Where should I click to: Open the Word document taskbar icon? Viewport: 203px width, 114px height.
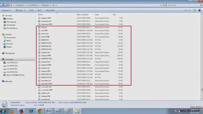click(x=49, y=111)
